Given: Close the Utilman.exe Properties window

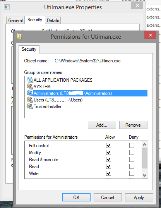Looking at the screenshot, I should pos(137,5).
